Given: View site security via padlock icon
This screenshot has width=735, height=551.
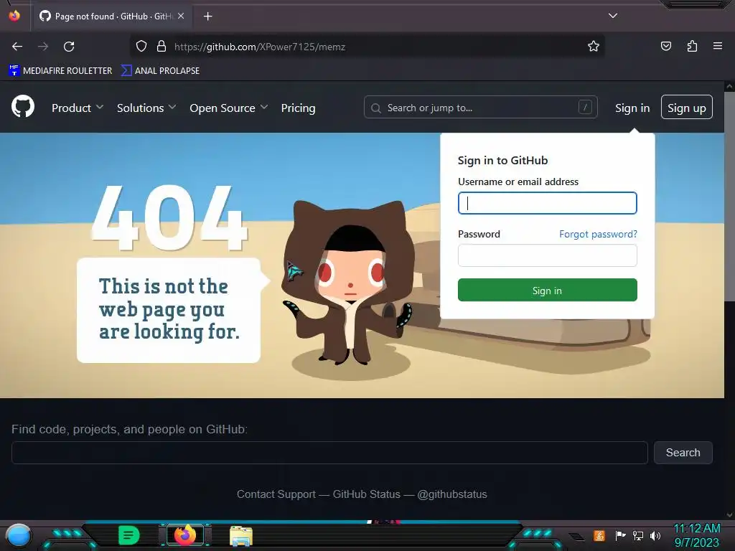Looking at the screenshot, I should coord(161,47).
